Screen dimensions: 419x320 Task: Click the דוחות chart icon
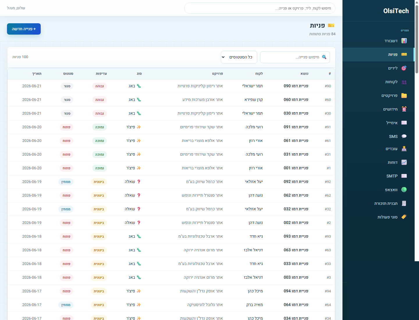pyautogui.click(x=404, y=162)
